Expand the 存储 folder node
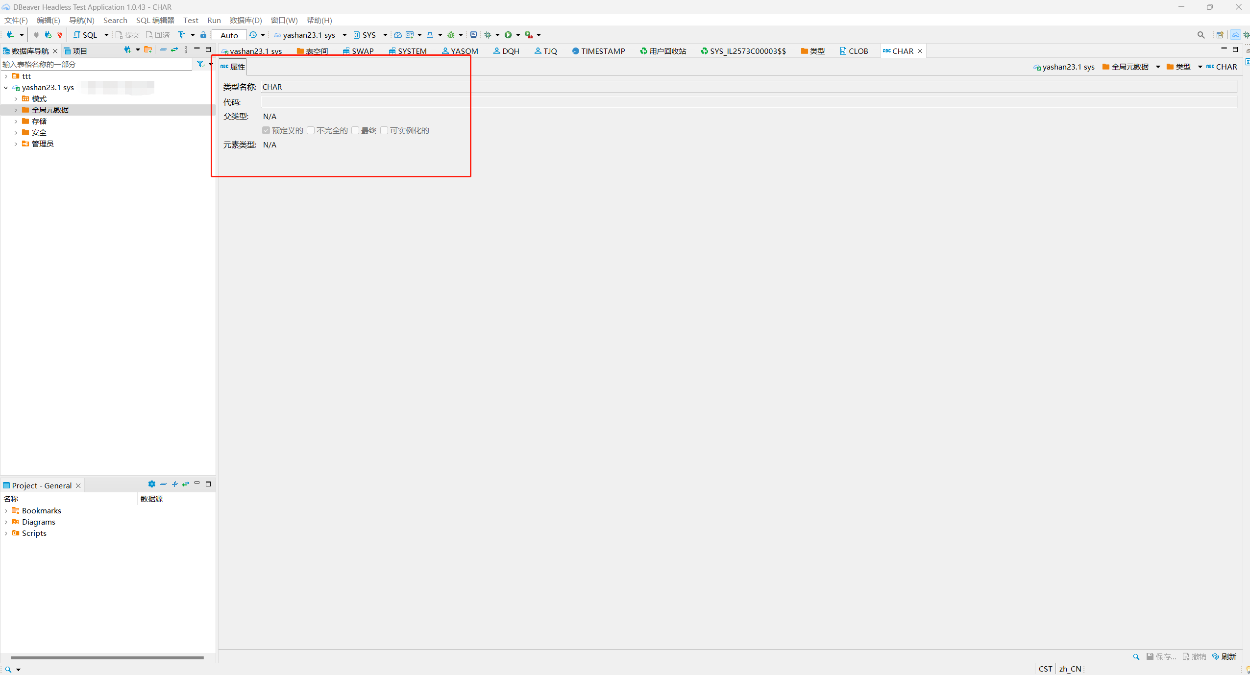Viewport: 1250px width, 675px height. coord(16,121)
